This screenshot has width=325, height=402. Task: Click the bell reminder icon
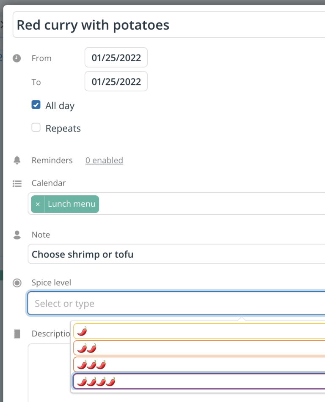click(x=17, y=160)
